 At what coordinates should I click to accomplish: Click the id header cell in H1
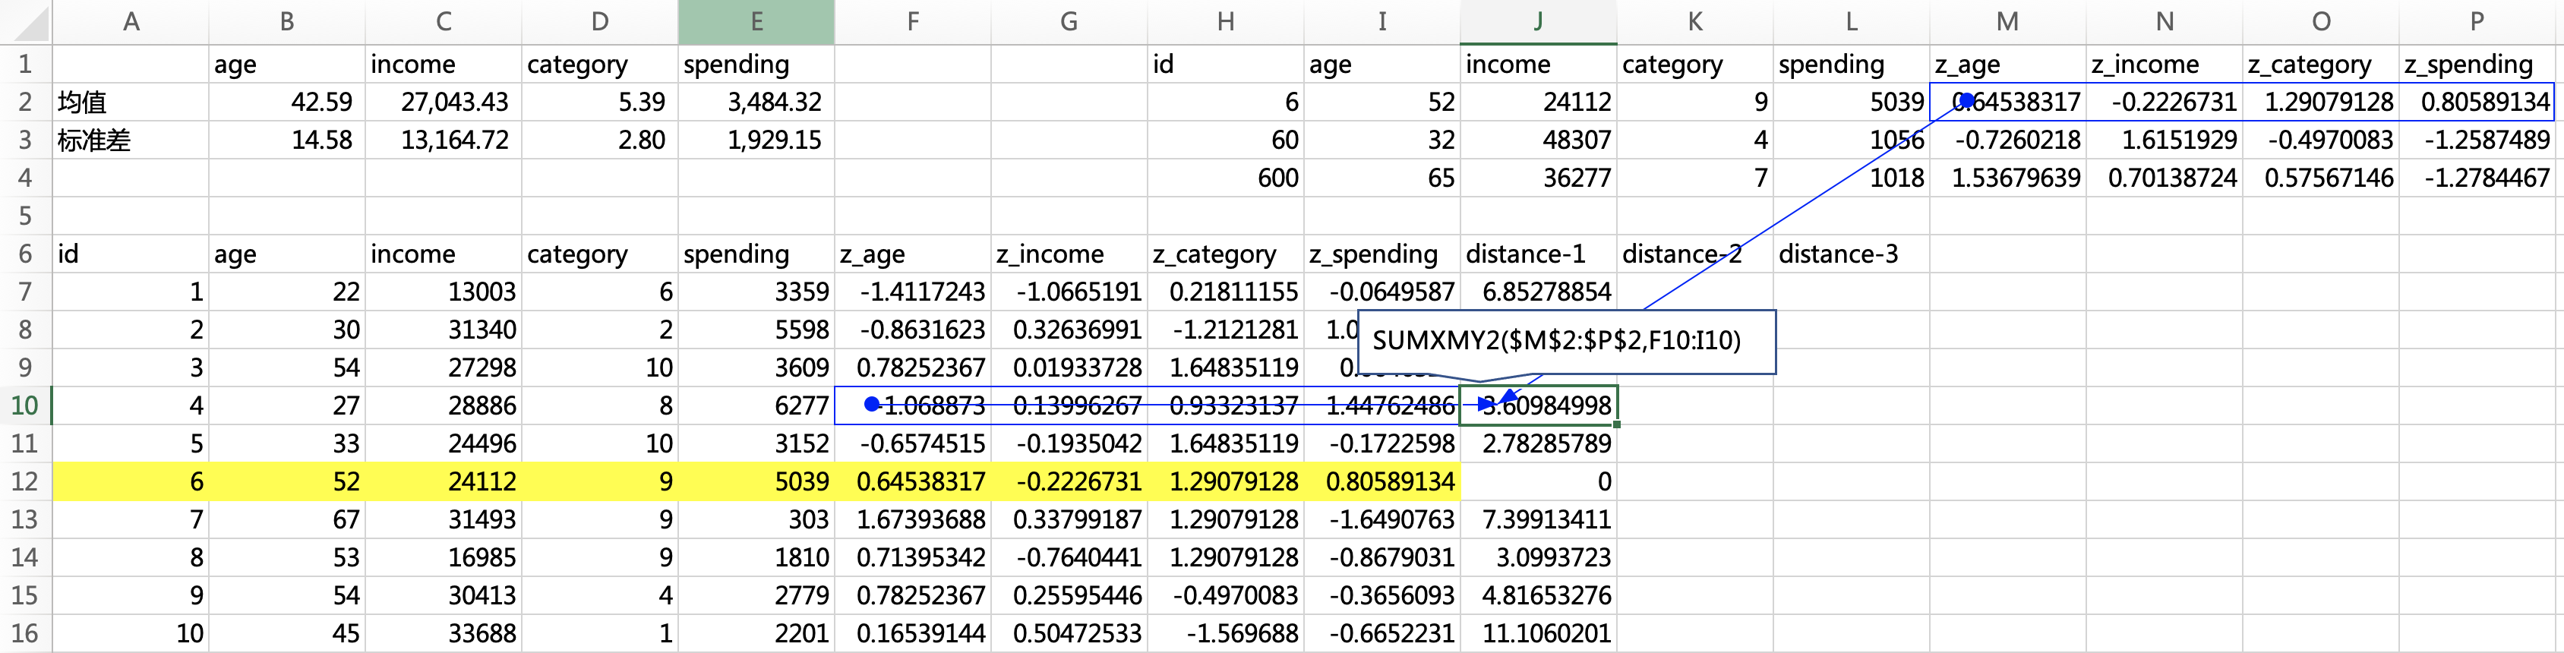(1225, 64)
